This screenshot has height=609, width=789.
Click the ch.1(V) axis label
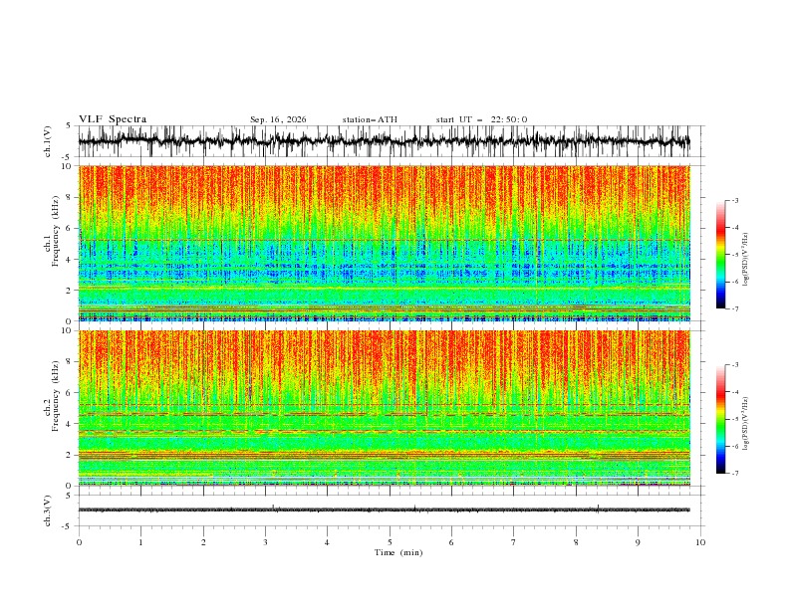pos(47,141)
